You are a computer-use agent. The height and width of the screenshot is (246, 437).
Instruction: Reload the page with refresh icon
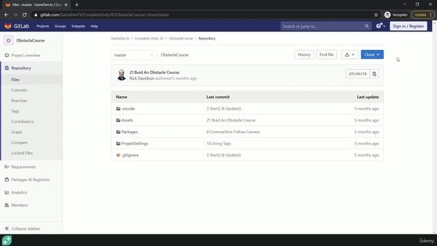[x=25, y=15]
